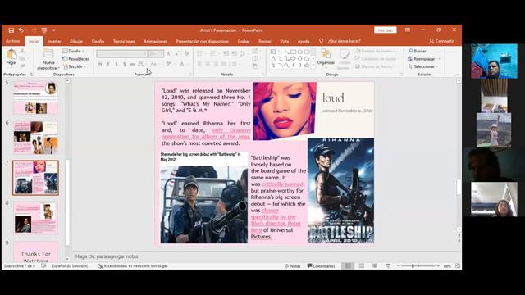Switch to the Vista tab
This screenshot has width=525, height=295.
(285, 42)
